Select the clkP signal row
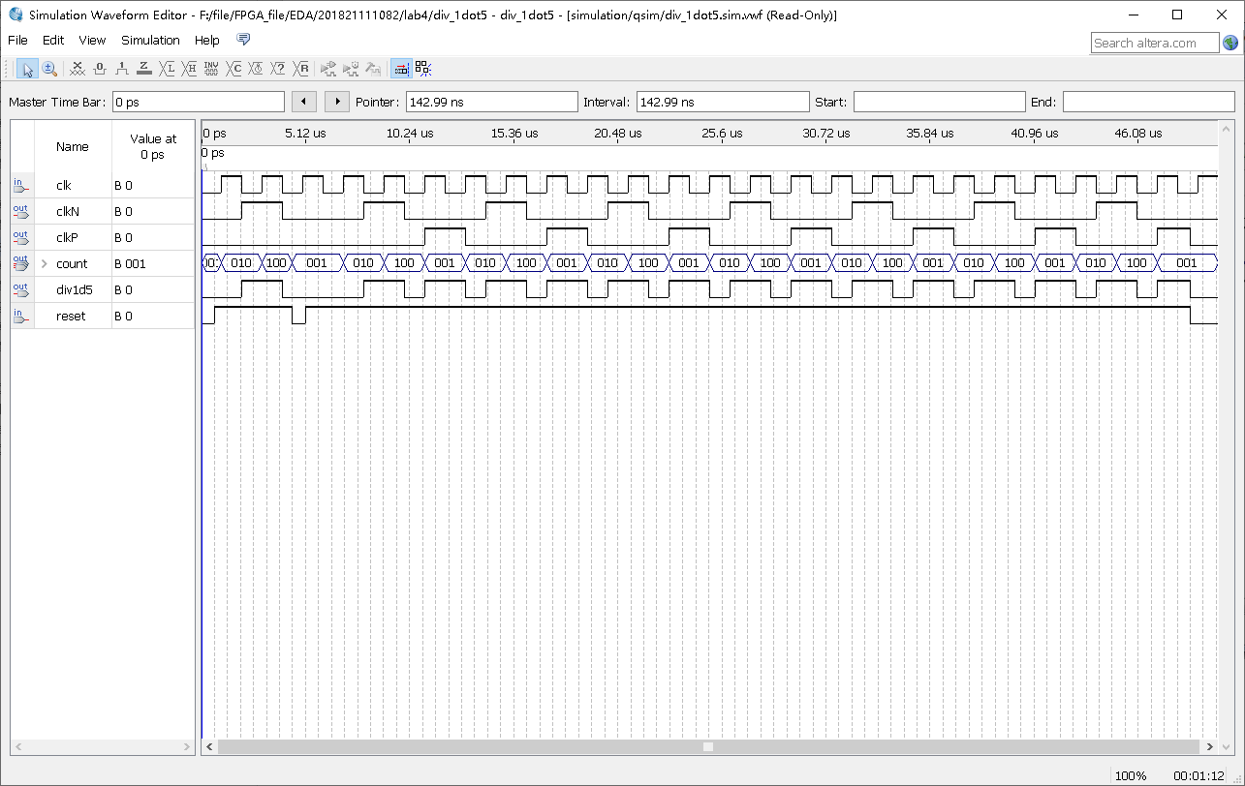This screenshot has height=786, width=1245. click(103, 237)
